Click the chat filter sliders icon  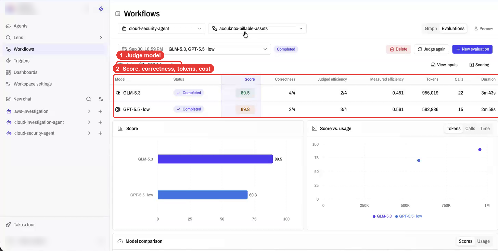pos(101,99)
